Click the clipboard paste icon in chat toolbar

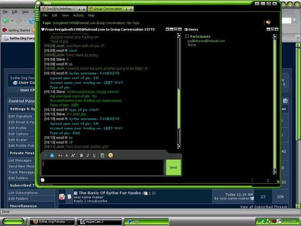[x=102, y=156]
